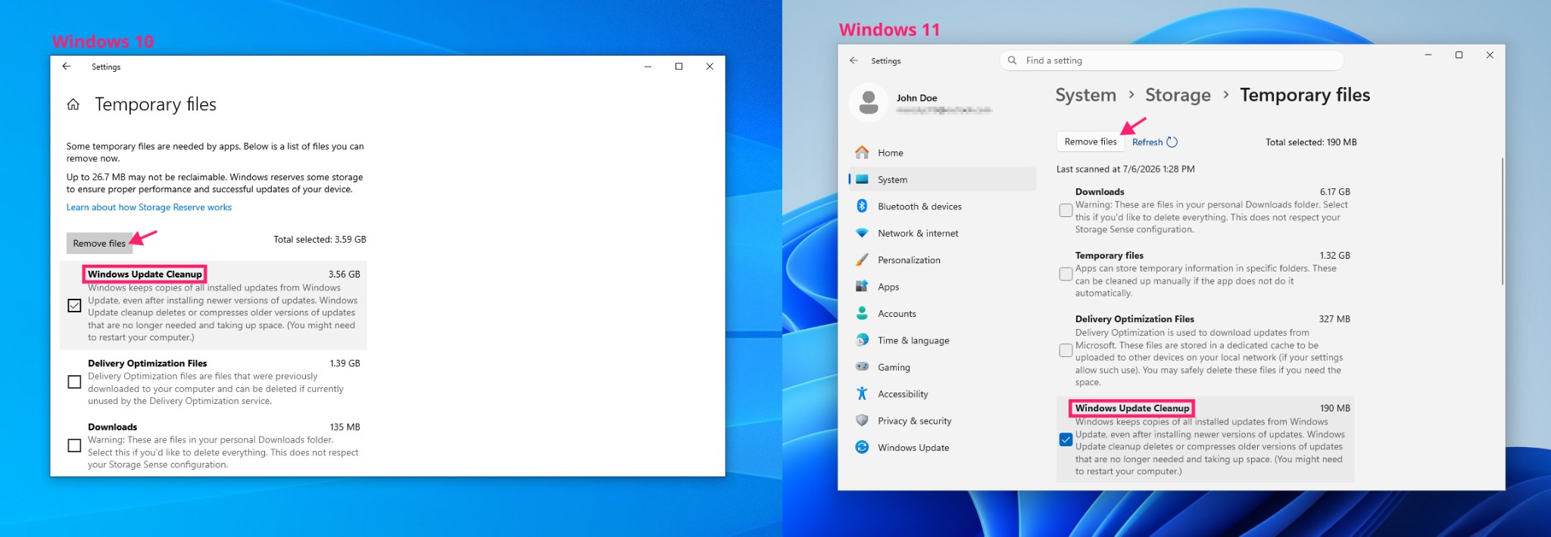Image resolution: width=1551 pixels, height=537 pixels.
Task: Click System in the breadcrumb path
Action: tap(1085, 95)
